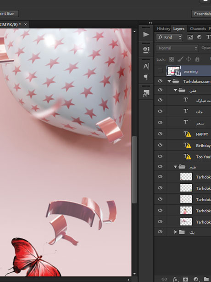Viewport: 211px width, 282px height.
Task: Hide the Tarhdokan.com group
Action: pos(160,81)
